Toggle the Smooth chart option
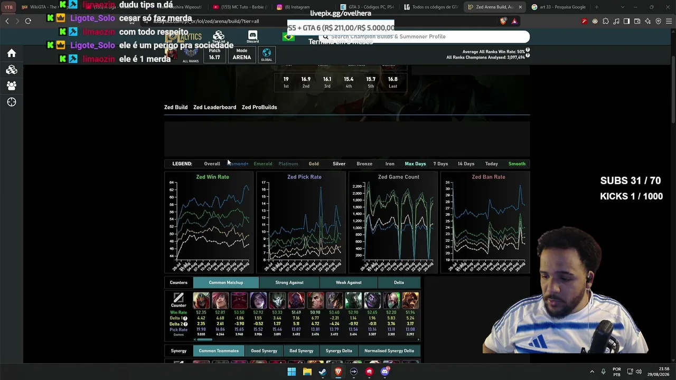Viewport: 676px width, 380px height. click(x=517, y=164)
